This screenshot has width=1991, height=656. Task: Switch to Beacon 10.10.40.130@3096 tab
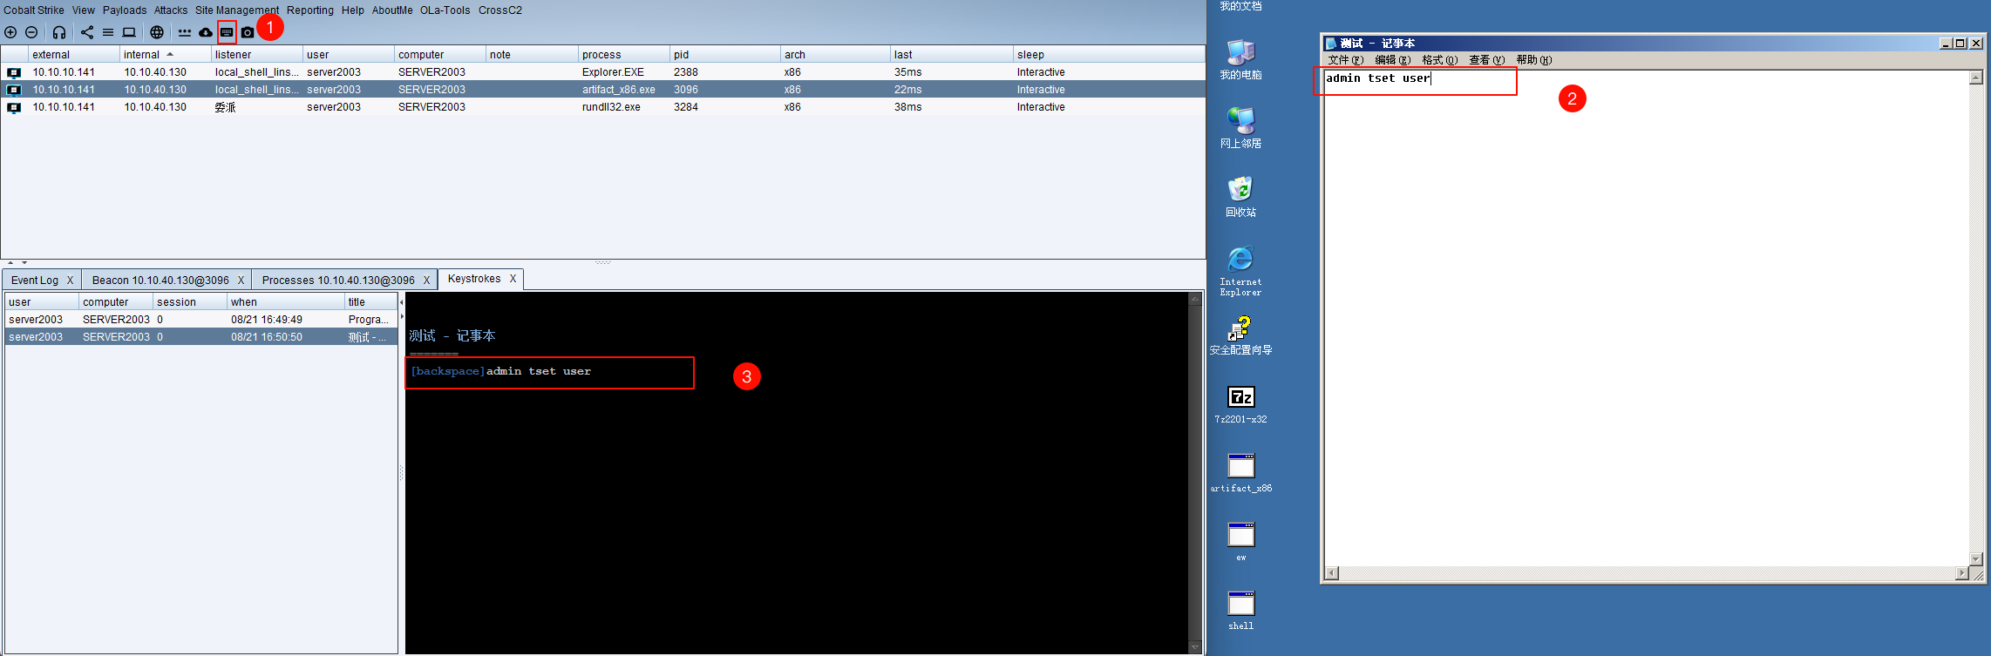click(160, 281)
